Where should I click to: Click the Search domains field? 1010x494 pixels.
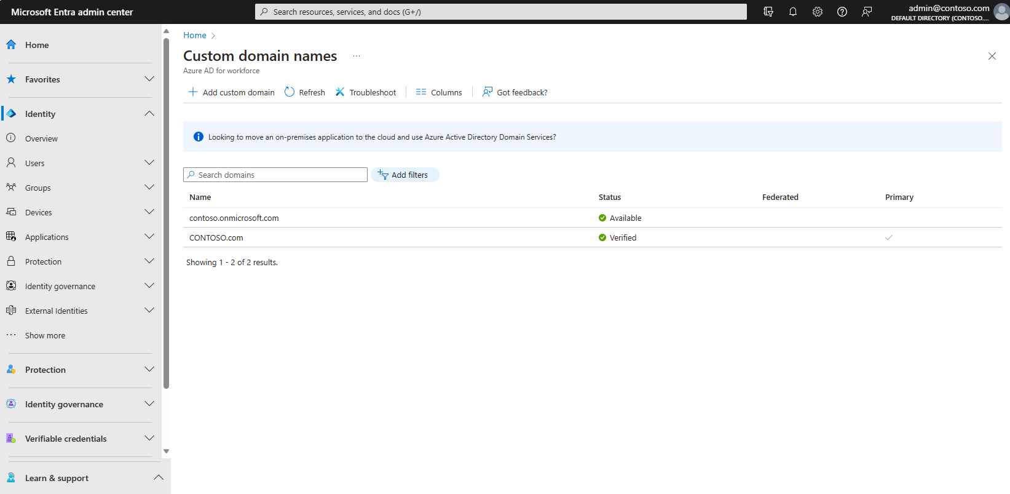[275, 175]
